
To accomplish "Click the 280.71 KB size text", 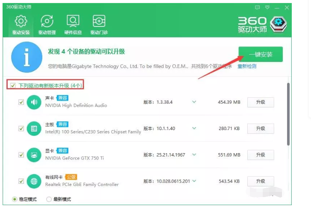I will click(x=229, y=128).
